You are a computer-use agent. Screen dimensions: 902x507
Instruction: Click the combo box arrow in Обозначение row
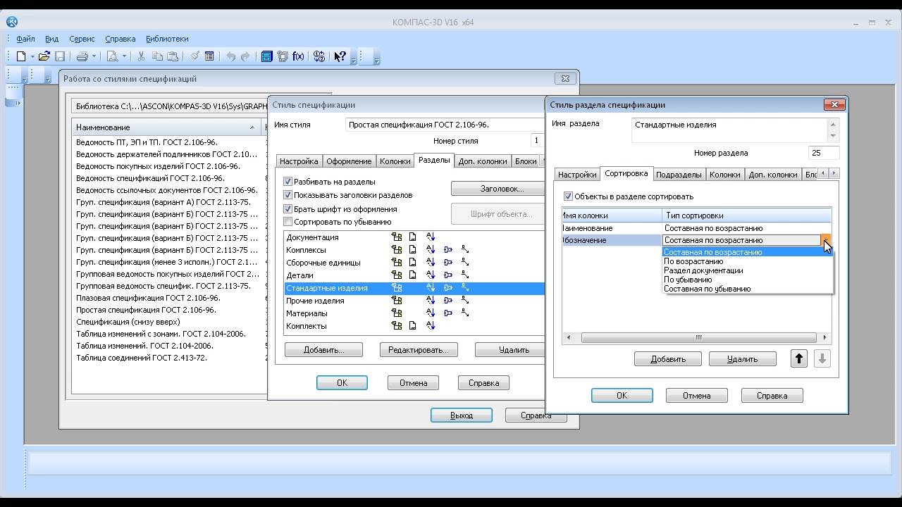pos(826,240)
